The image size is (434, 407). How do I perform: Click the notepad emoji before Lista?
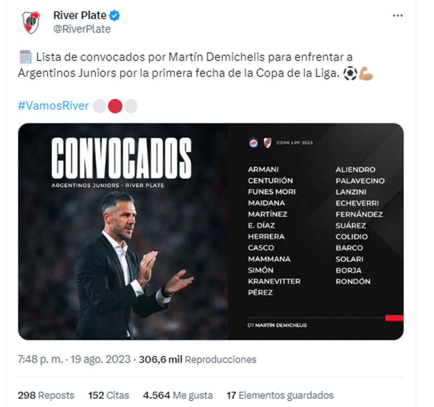(x=25, y=57)
